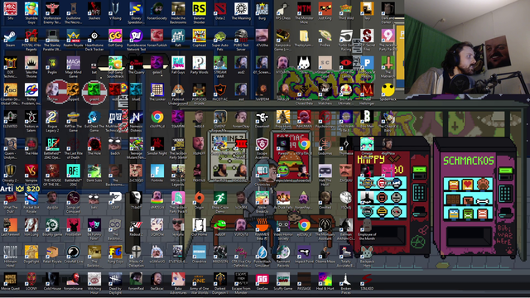This screenshot has width=530, height=298.
Task: Click the streamer webcam overlay
Action: pyautogui.click(x=467, y=47)
